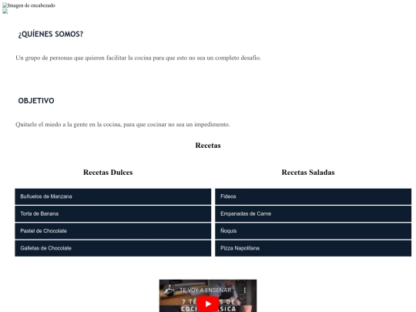Select Empanadas de Carne recipe
The image size is (416, 312).
[x=313, y=214]
